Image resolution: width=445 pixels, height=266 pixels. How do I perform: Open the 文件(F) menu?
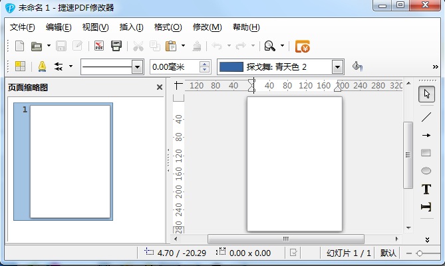(22, 27)
